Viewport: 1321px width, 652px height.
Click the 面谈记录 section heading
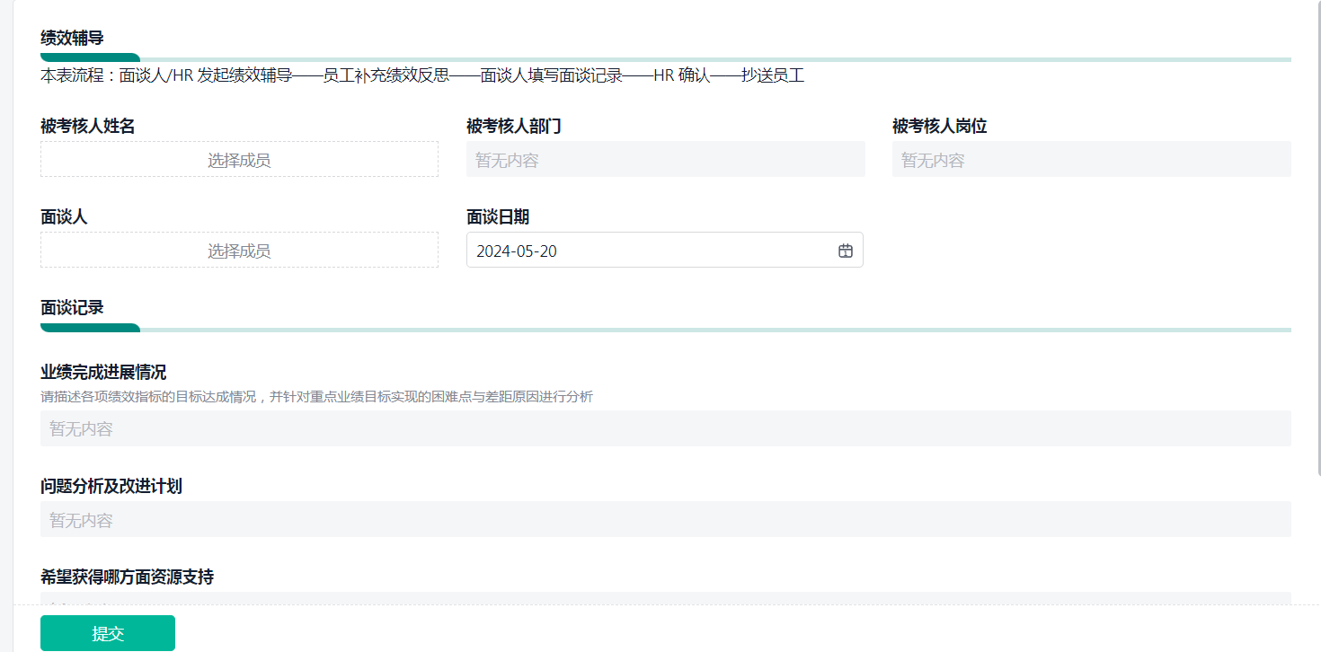click(72, 307)
